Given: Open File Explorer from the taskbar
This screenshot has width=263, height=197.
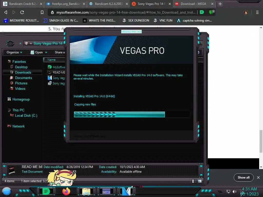Looking at the screenshot, I should click(x=86, y=191).
